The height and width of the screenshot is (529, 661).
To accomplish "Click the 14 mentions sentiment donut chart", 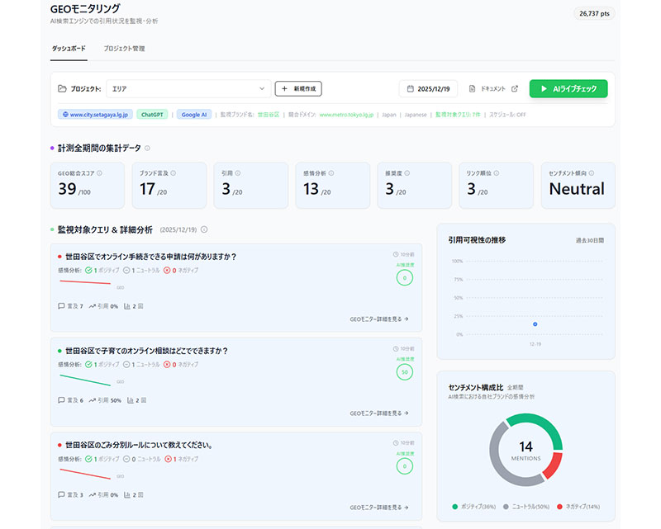I will coord(525,450).
